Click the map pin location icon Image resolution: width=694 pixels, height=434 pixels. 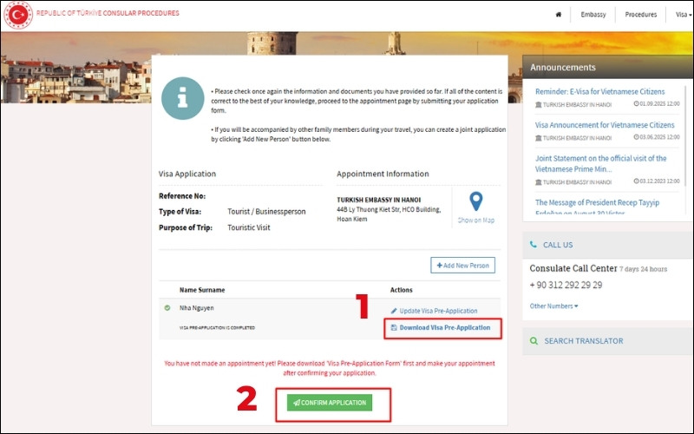pos(475,202)
